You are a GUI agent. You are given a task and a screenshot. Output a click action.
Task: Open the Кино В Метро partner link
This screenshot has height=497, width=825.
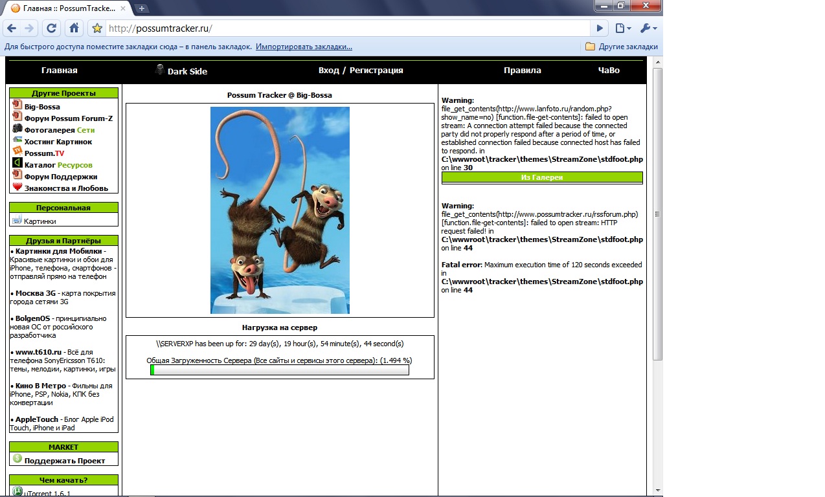click(x=41, y=386)
